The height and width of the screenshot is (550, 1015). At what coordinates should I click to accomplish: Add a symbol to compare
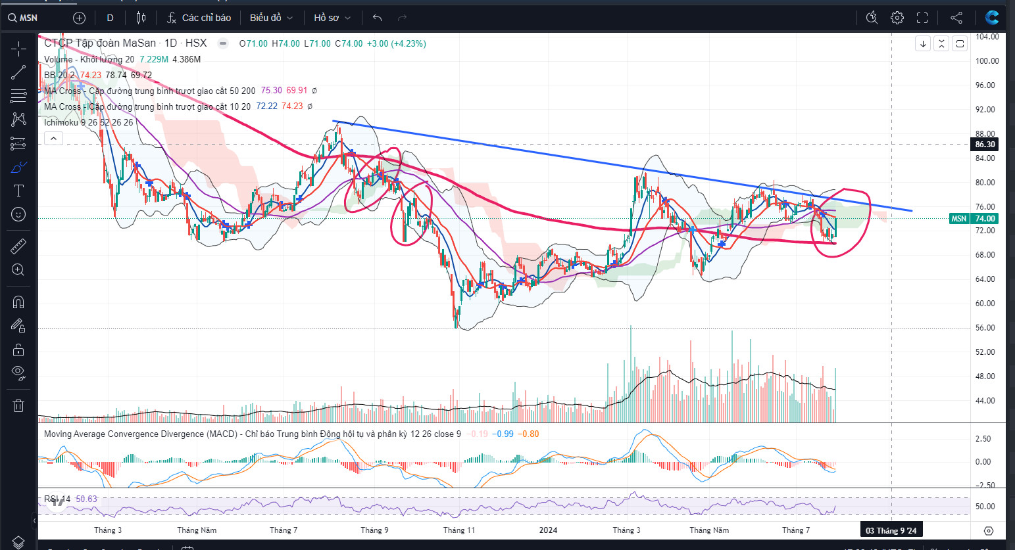tap(79, 18)
